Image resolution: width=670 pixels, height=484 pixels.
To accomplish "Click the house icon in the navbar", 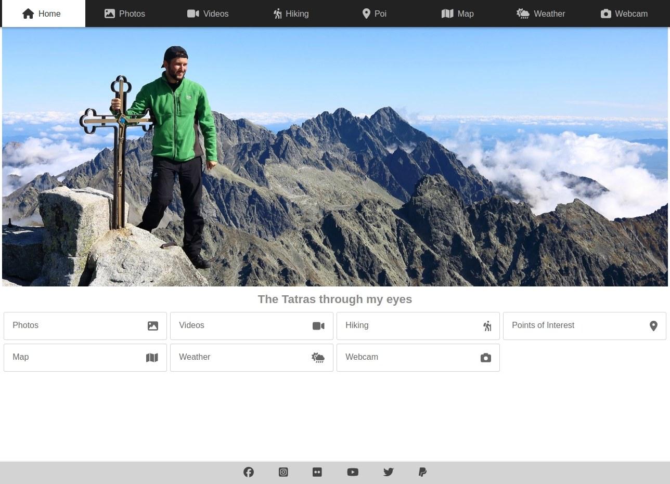I will click(x=28, y=14).
